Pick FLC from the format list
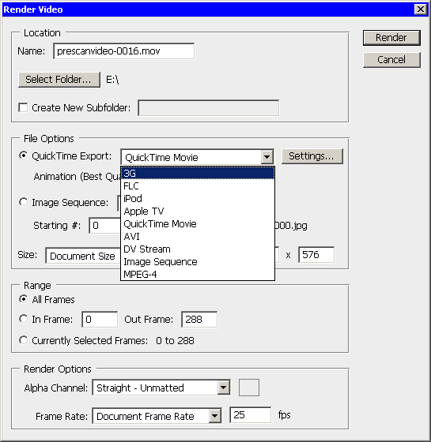The image size is (431, 442). tap(198, 186)
